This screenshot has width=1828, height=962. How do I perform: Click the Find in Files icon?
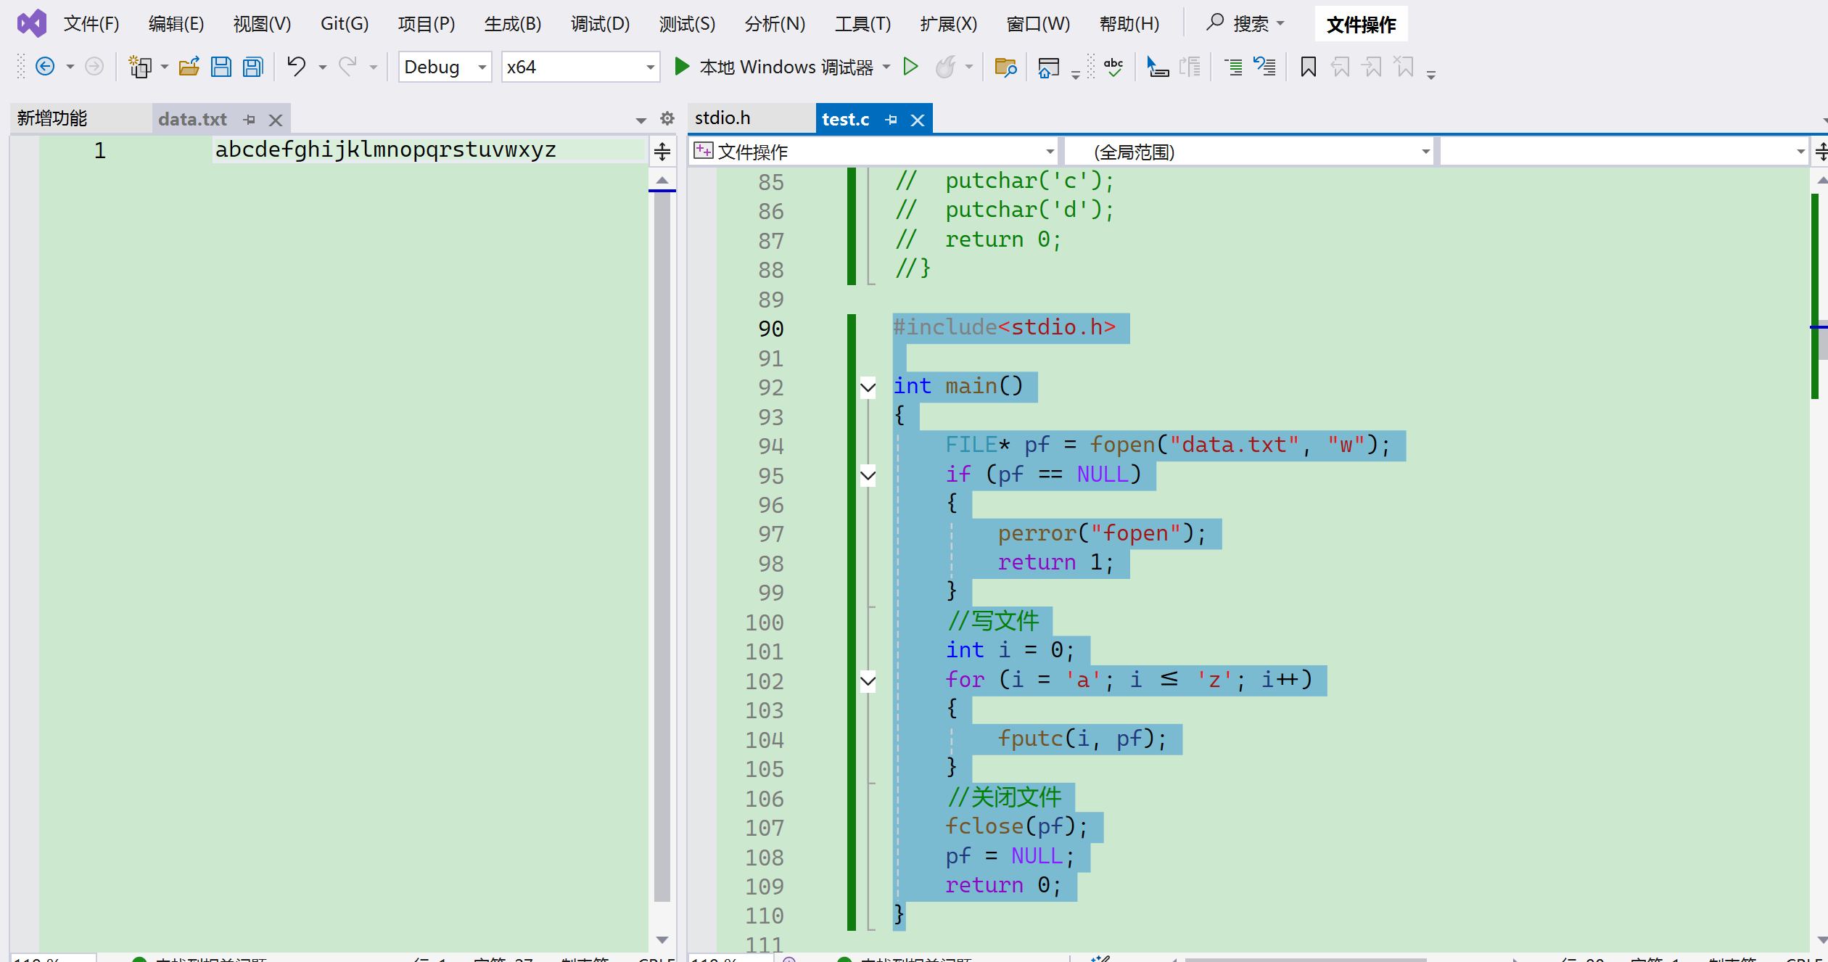pyautogui.click(x=1005, y=67)
